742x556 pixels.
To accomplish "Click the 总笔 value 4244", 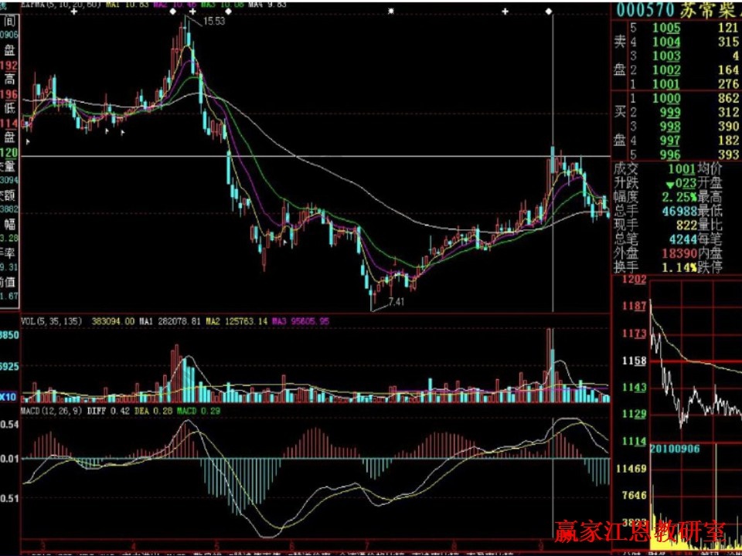I will [x=682, y=239].
